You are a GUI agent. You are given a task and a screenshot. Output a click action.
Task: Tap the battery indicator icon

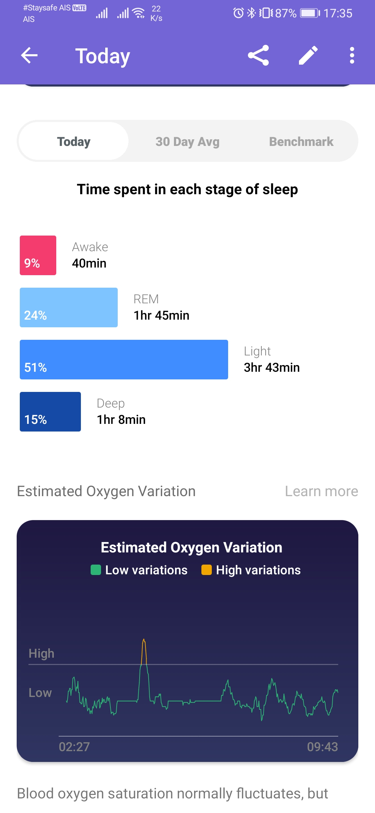click(x=310, y=13)
